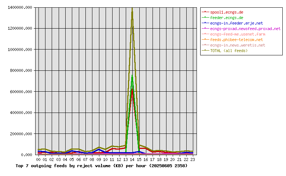Click hour 13 on the x-axis
This screenshot has width=286, height=176.
click(x=125, y=159)
